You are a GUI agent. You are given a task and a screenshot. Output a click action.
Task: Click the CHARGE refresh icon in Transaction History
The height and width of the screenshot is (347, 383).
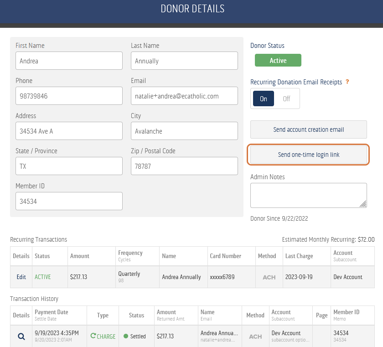click(x=93, y=336)
